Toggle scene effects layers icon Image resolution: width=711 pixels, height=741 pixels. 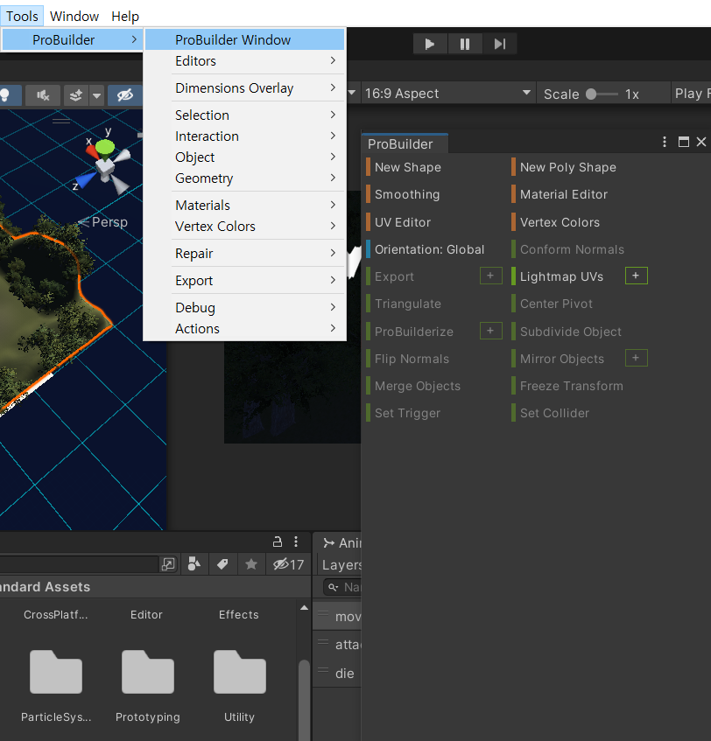click(x=75, y=95)
